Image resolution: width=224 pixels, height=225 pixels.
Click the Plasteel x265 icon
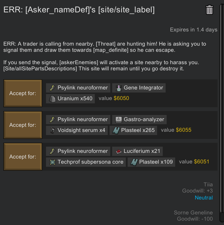point(116,130)
